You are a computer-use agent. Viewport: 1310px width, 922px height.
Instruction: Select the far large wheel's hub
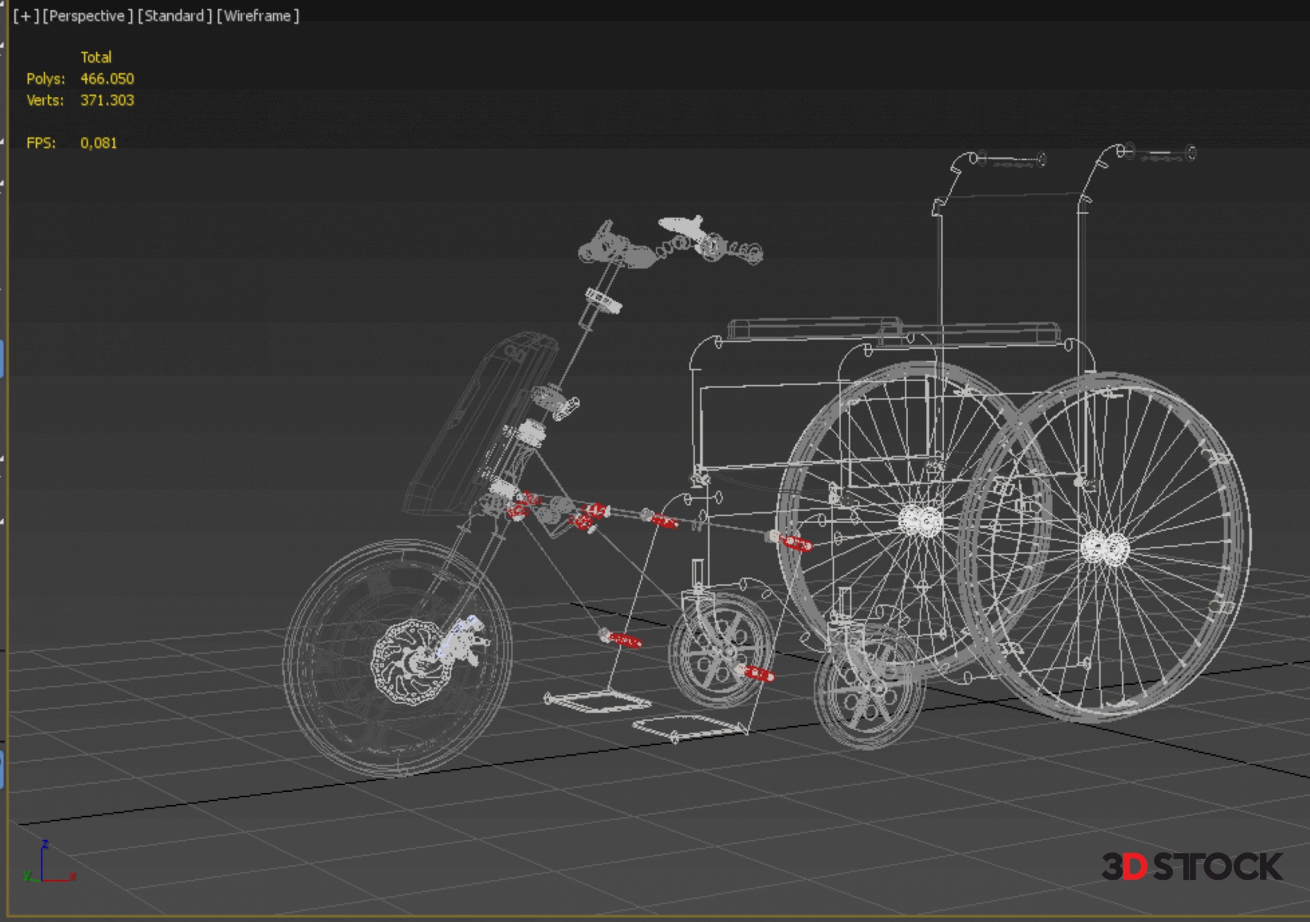coord(920,521)
